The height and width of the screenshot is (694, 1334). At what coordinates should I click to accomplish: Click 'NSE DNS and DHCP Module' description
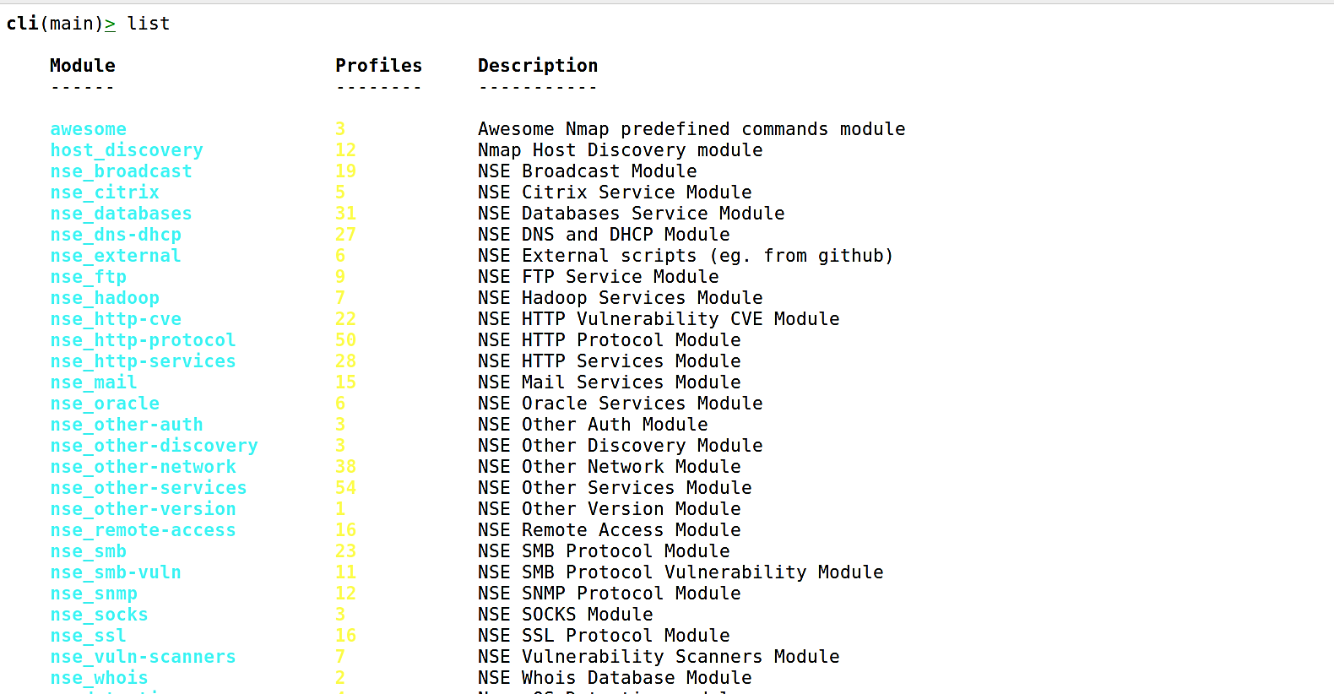604,235
